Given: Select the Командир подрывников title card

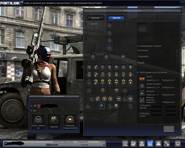Looking at the screenshot, I should (x=70, y=122).
